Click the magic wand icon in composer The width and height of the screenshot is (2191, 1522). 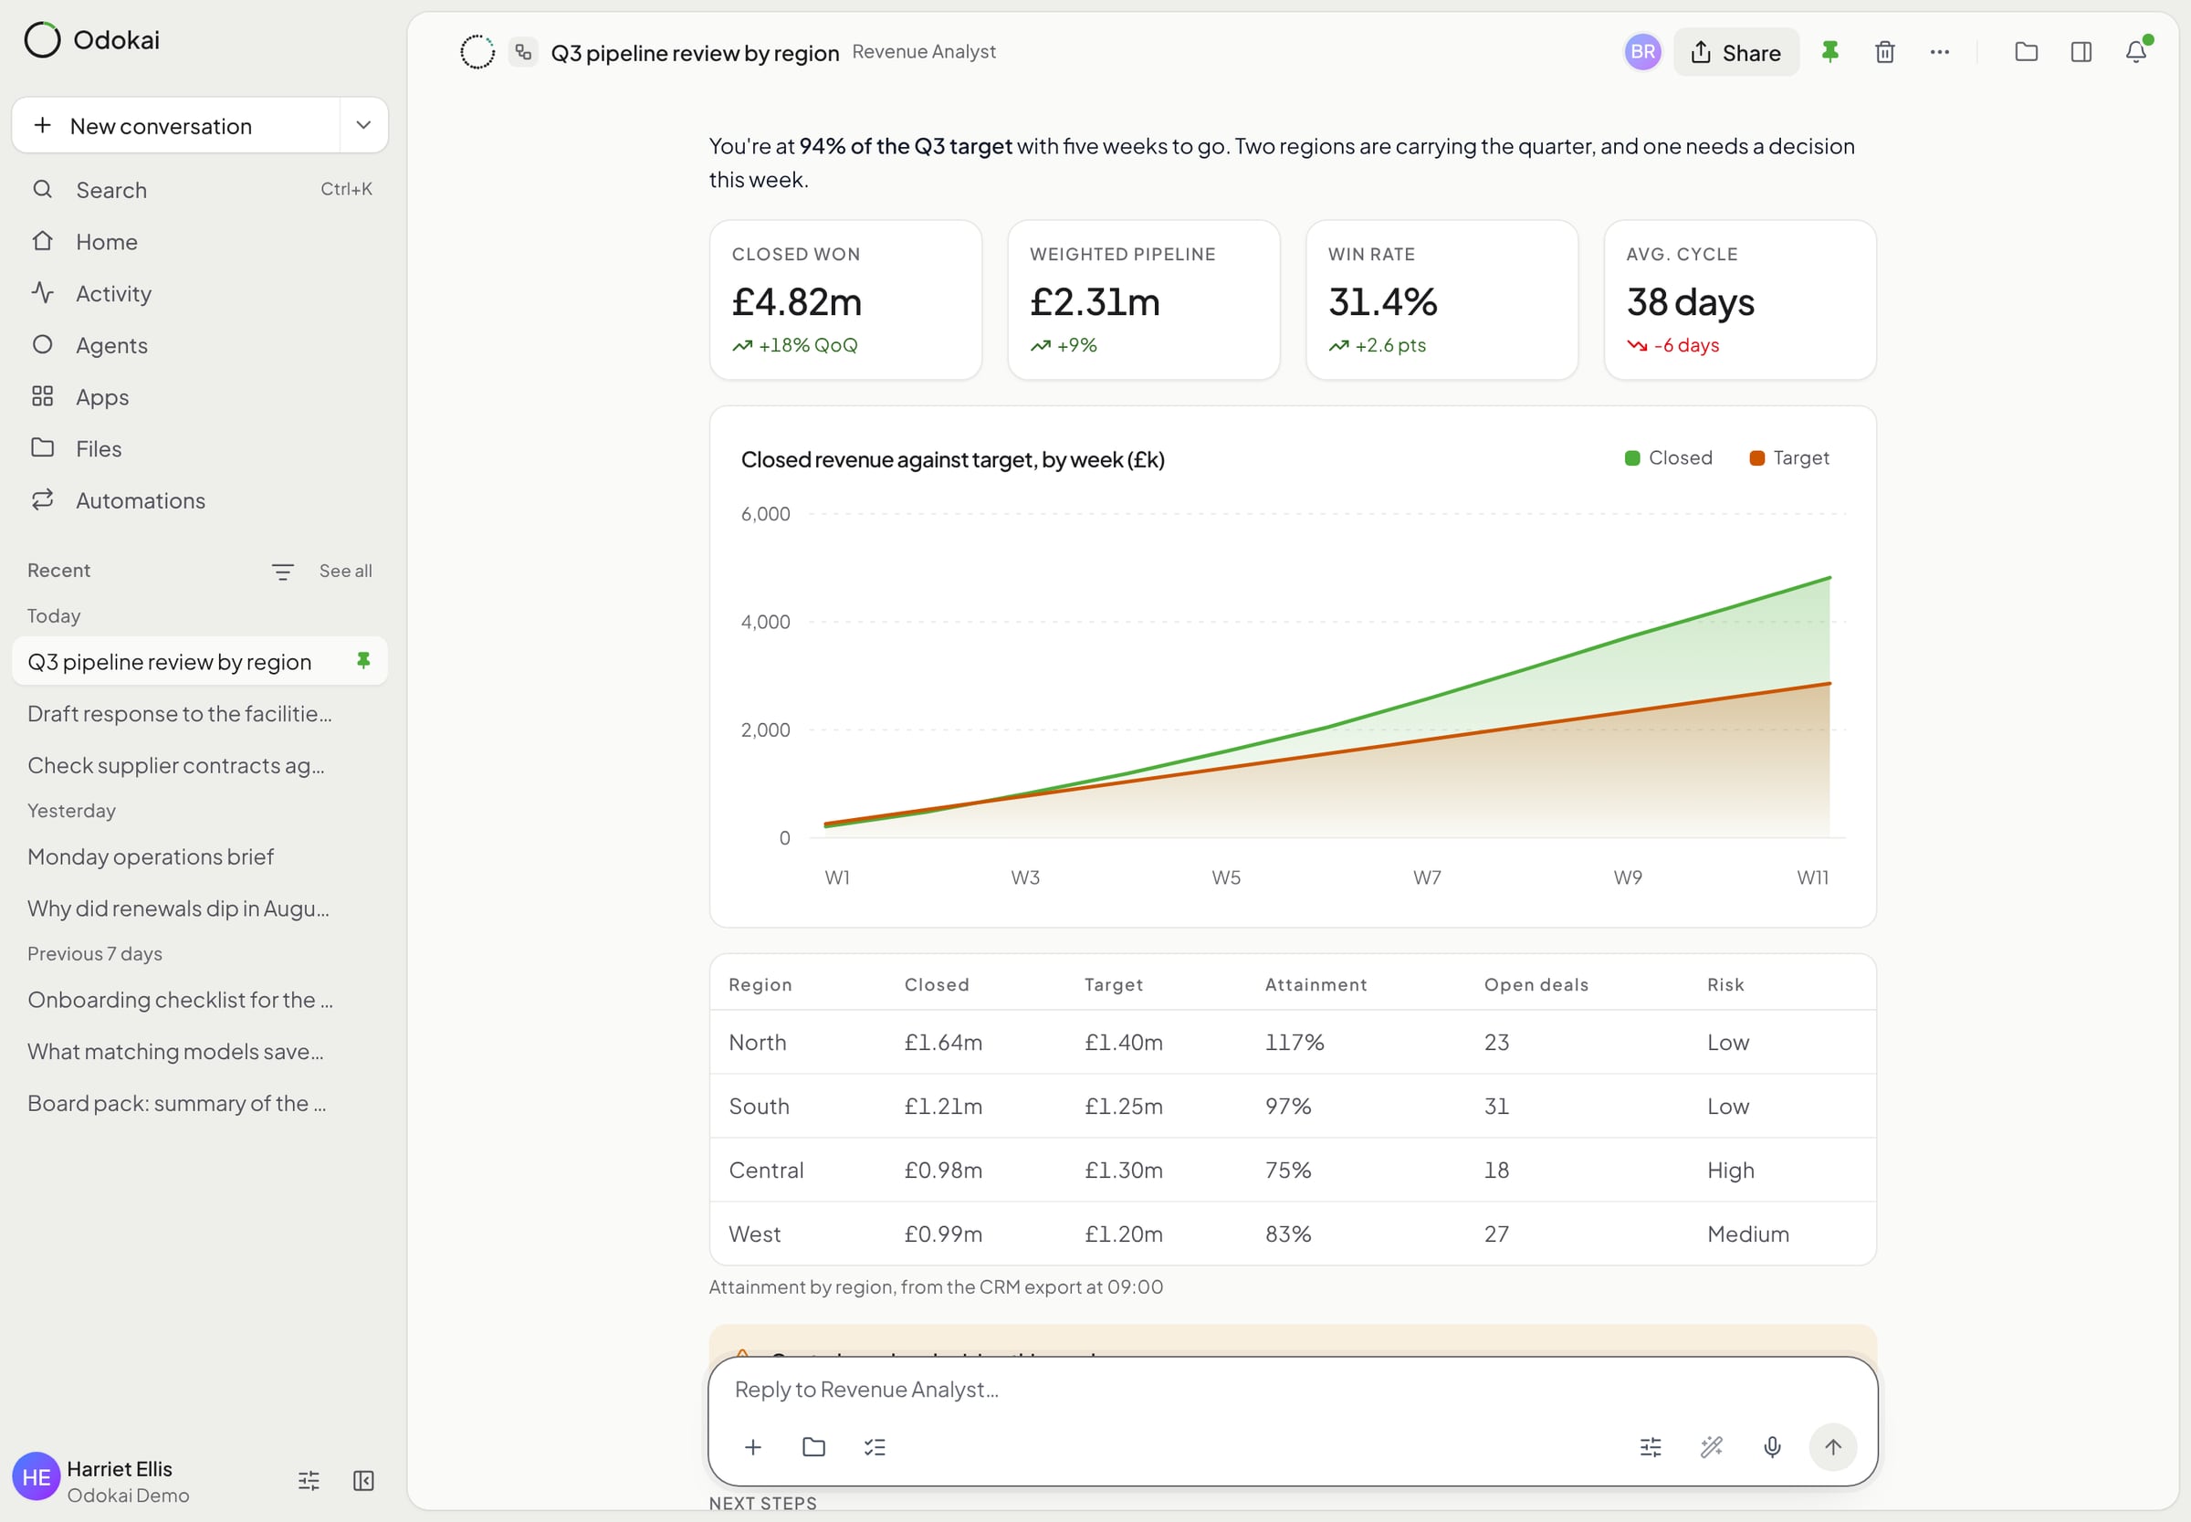tap(1712, 1446)
